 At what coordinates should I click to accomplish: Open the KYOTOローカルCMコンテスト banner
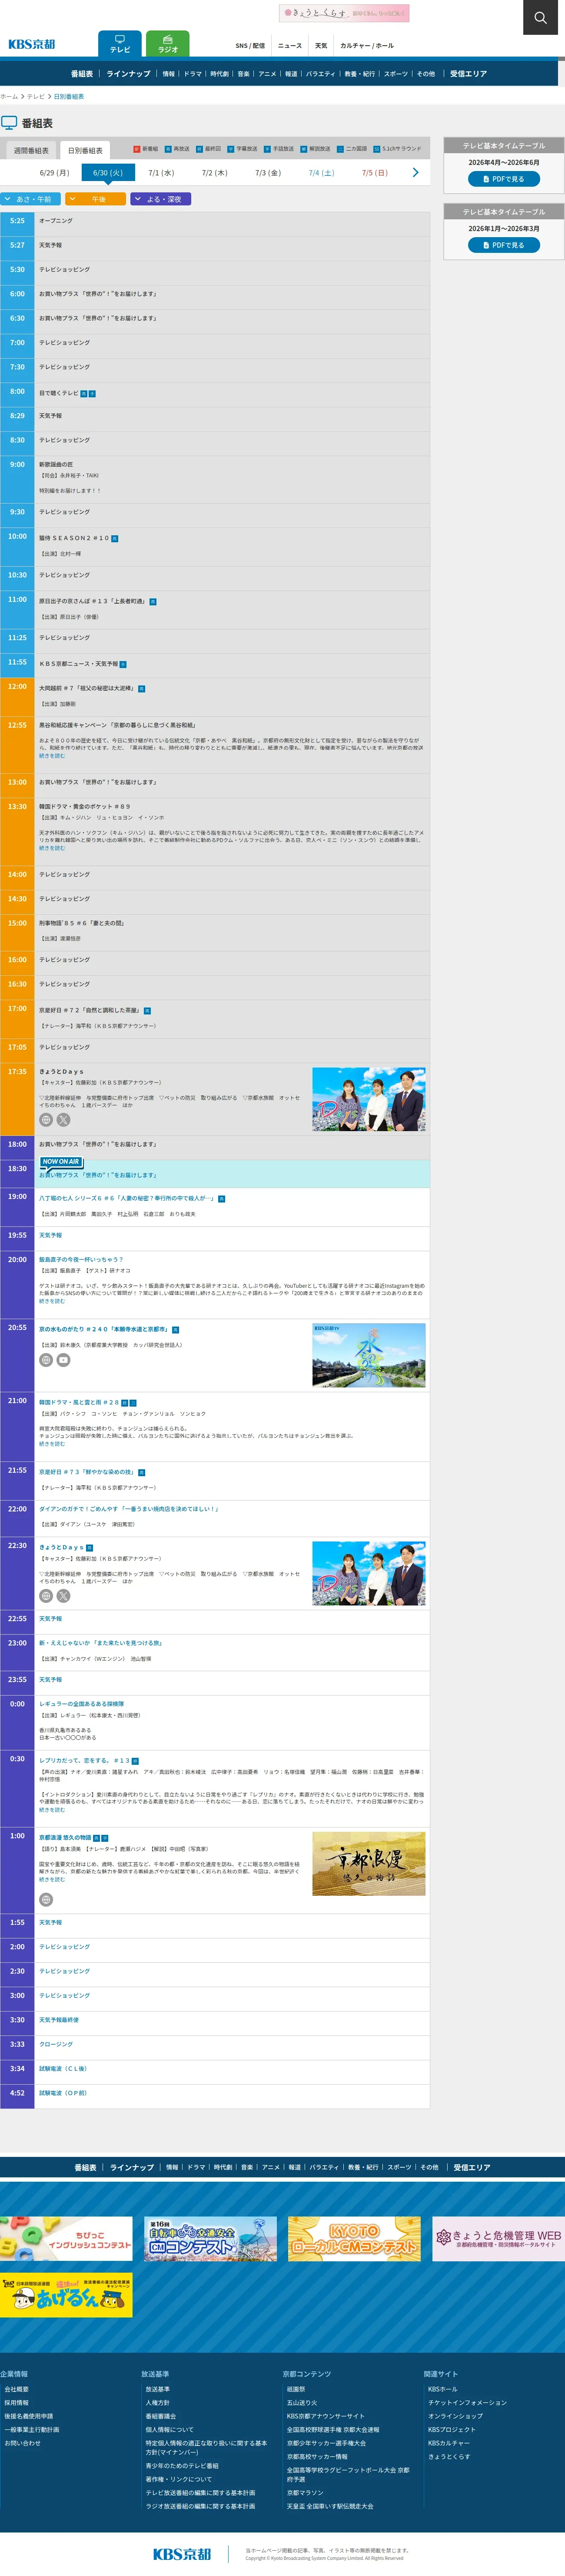(354, 2239)
